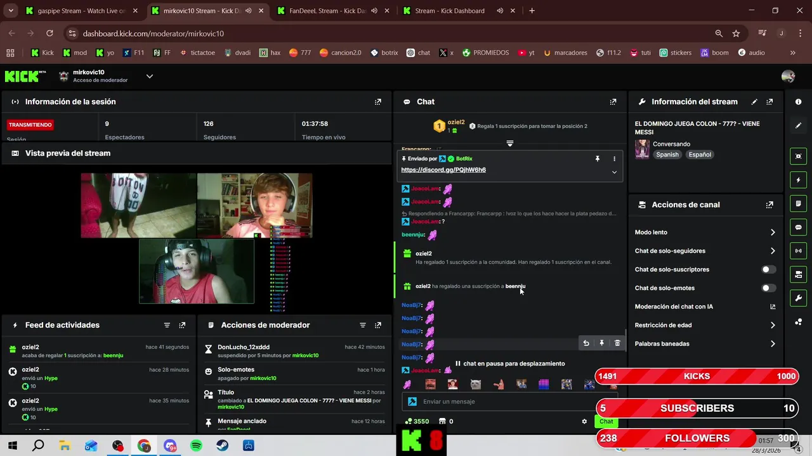Open the profile avatar menu in dashboard header

point(788,76)
